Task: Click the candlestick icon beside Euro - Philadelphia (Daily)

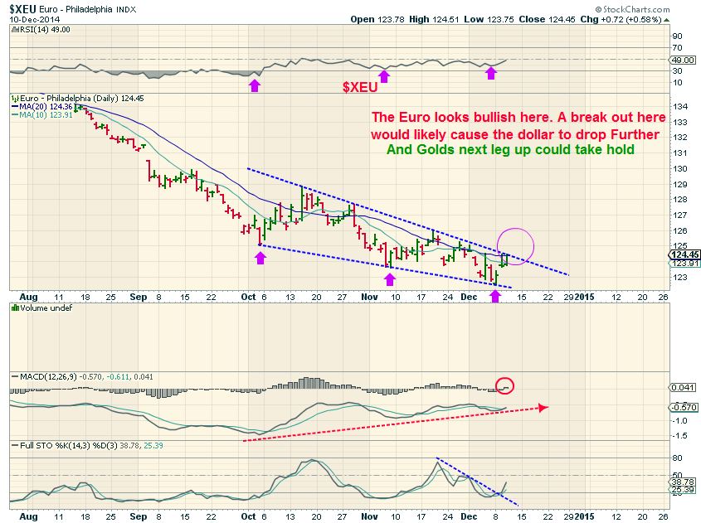Action: tap(15, 99)
